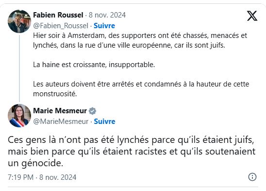Click the 8 nov. 2024 date beside Fabien Roussel
The width and height of the screenshot is (266, 191).
click(107, 15)
